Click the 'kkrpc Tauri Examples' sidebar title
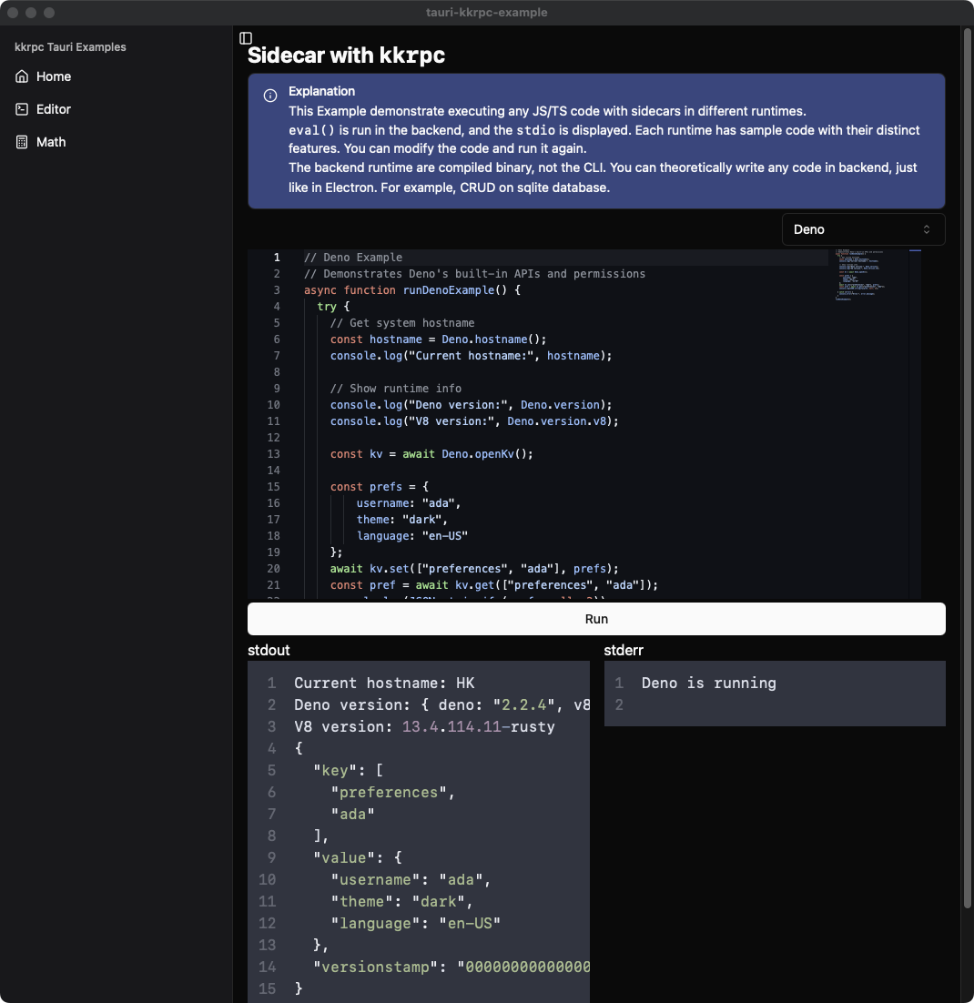This screenshot has width=974, height=1003. 70,47
